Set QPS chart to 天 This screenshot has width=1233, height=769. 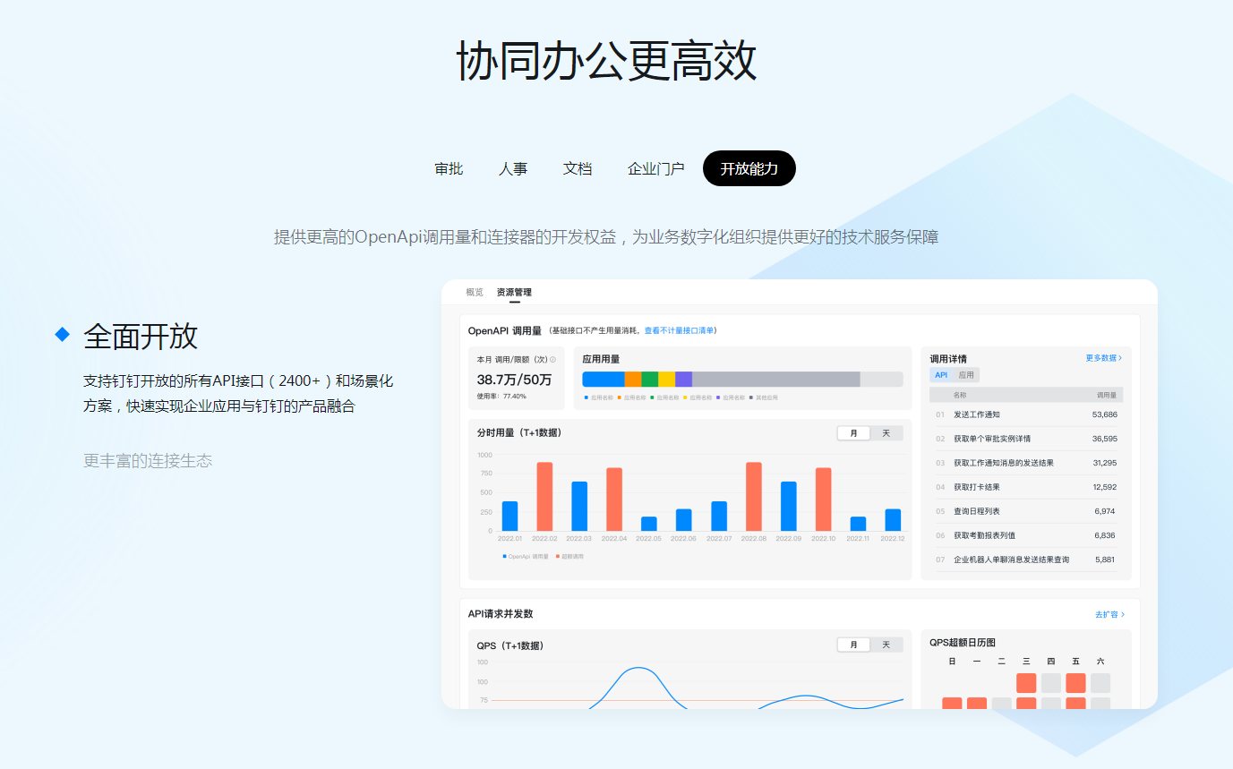886,645
